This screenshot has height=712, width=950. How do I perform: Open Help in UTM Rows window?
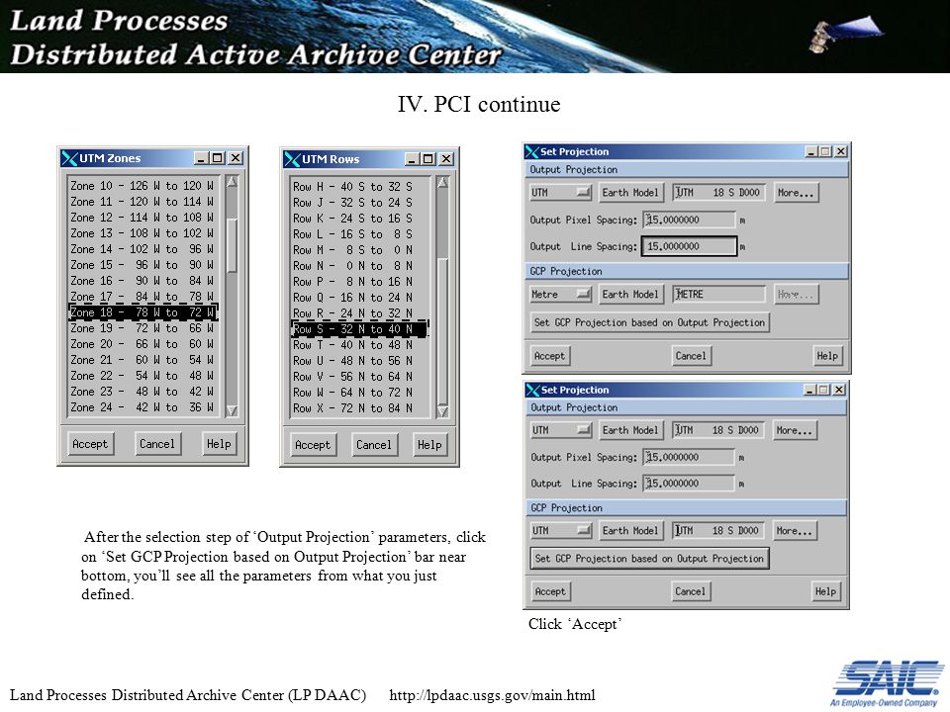coord(429,445)
